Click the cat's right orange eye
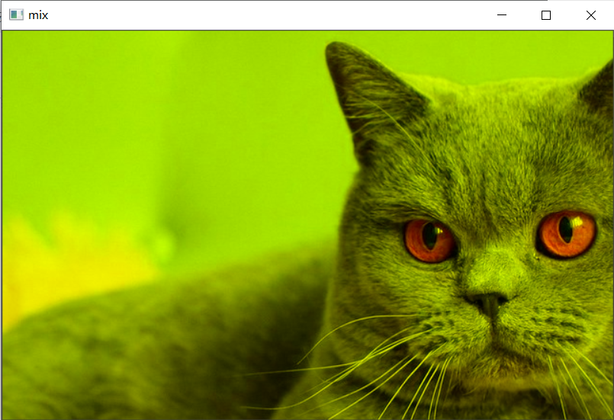Image resolution: width=614 pixels, height=420 pixels. click(x=567, y=232)
